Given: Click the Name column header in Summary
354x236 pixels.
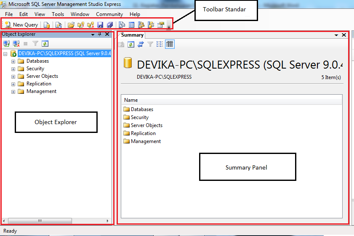Looking at the screenshot, I should click(x=232, y=100).
